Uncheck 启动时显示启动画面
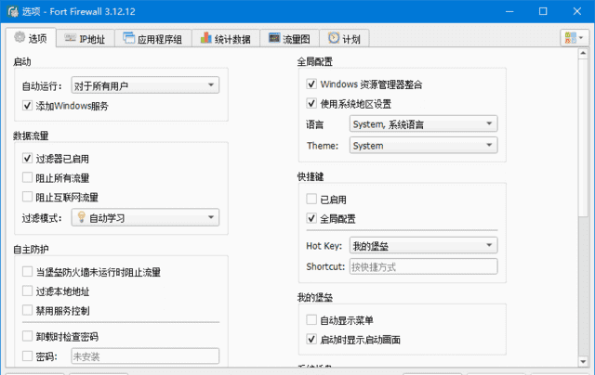This screenshot has width=595, height=375. click(x=311, y=340)
